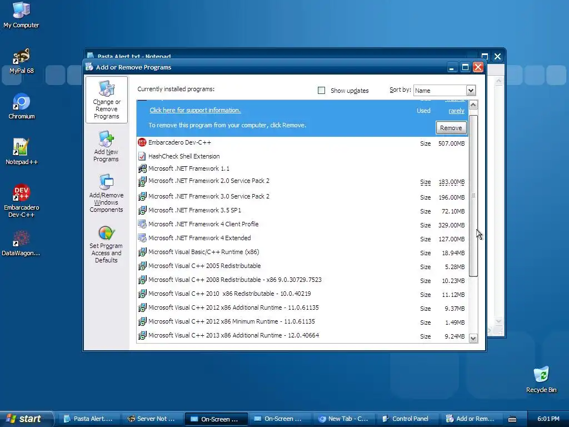Click the 329.00MB size value
This screenshot has width=569, height=427.
pyautogui.click(x=451, y=225)
